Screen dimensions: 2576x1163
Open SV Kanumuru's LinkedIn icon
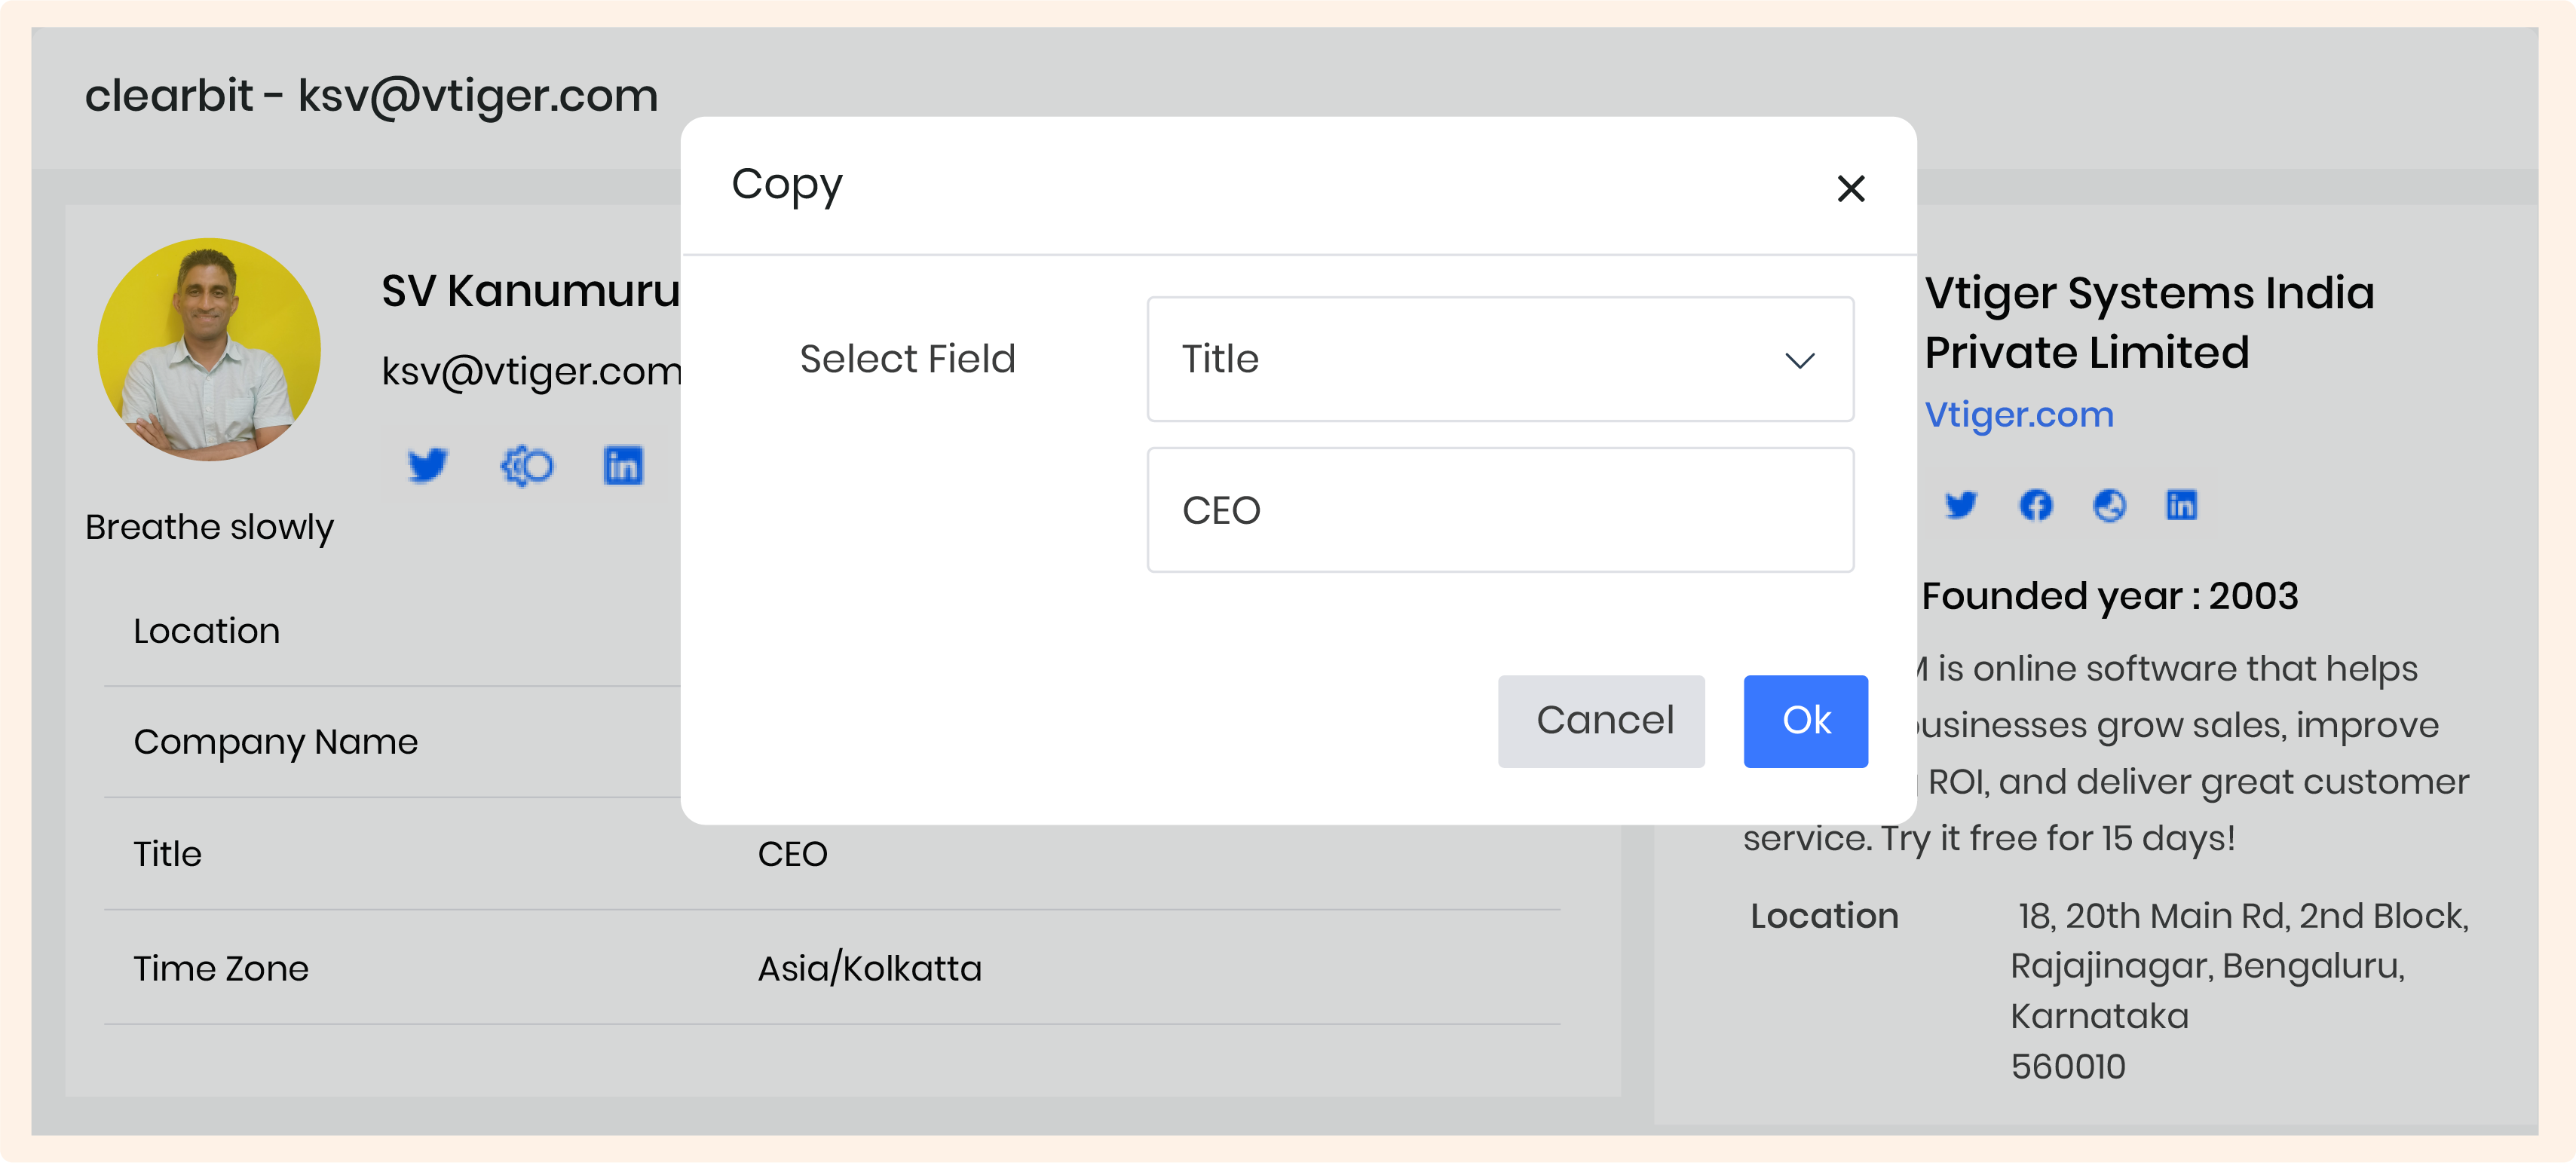click(622, 465)
